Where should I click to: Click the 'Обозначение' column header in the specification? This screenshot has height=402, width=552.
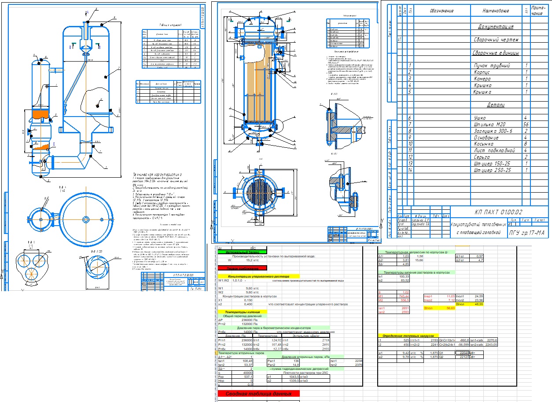442,11
